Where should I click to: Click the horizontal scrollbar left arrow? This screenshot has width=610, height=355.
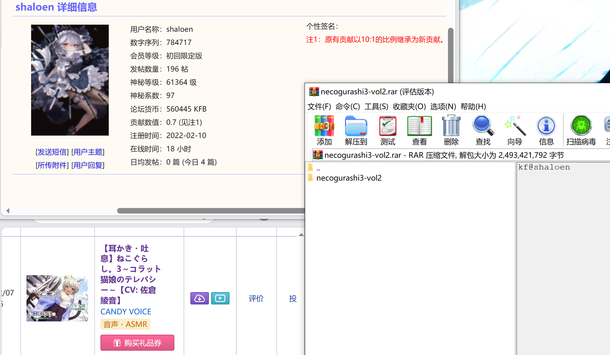click(x=8, y=211)
